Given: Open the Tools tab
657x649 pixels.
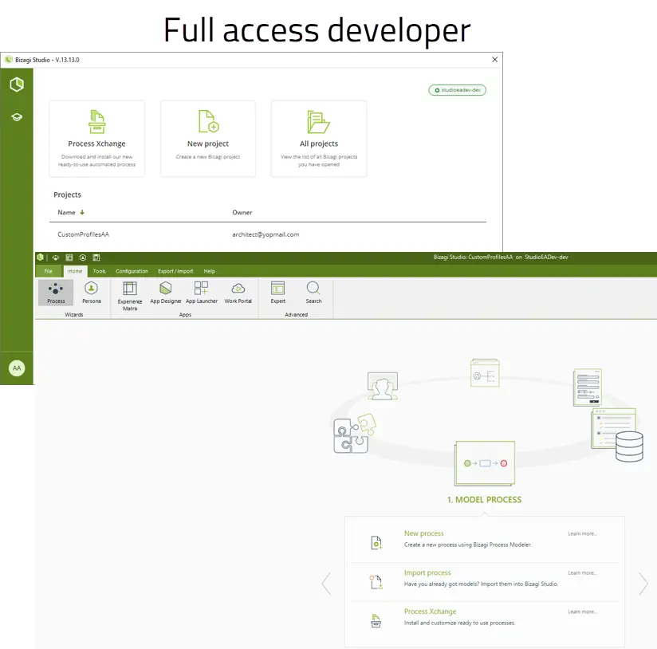Looking at the screenshot, I should click(100, 271).
